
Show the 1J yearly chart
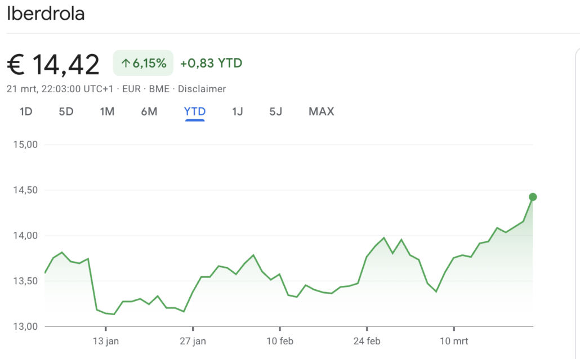[238, 111]
